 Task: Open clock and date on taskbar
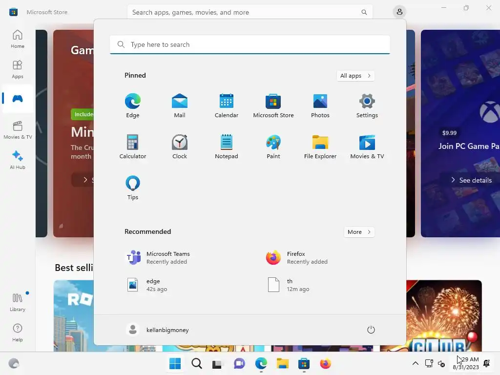tap(466, 363)
